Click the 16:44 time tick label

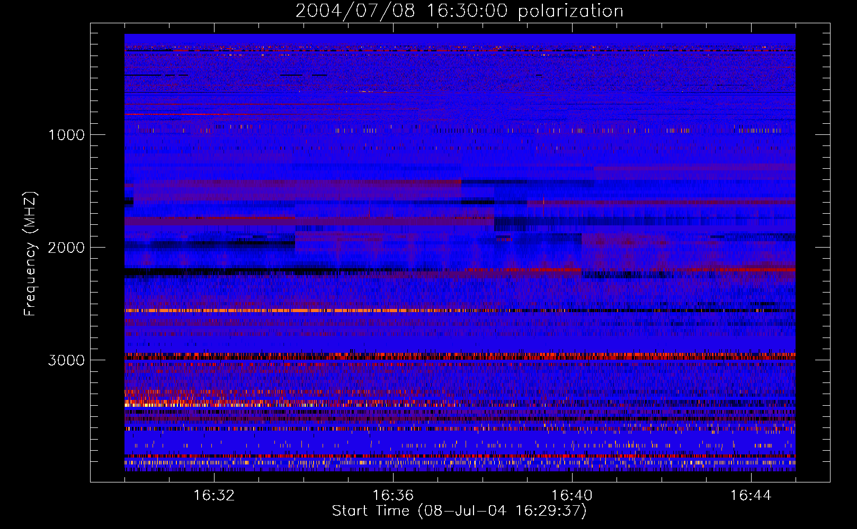point(751,496)
